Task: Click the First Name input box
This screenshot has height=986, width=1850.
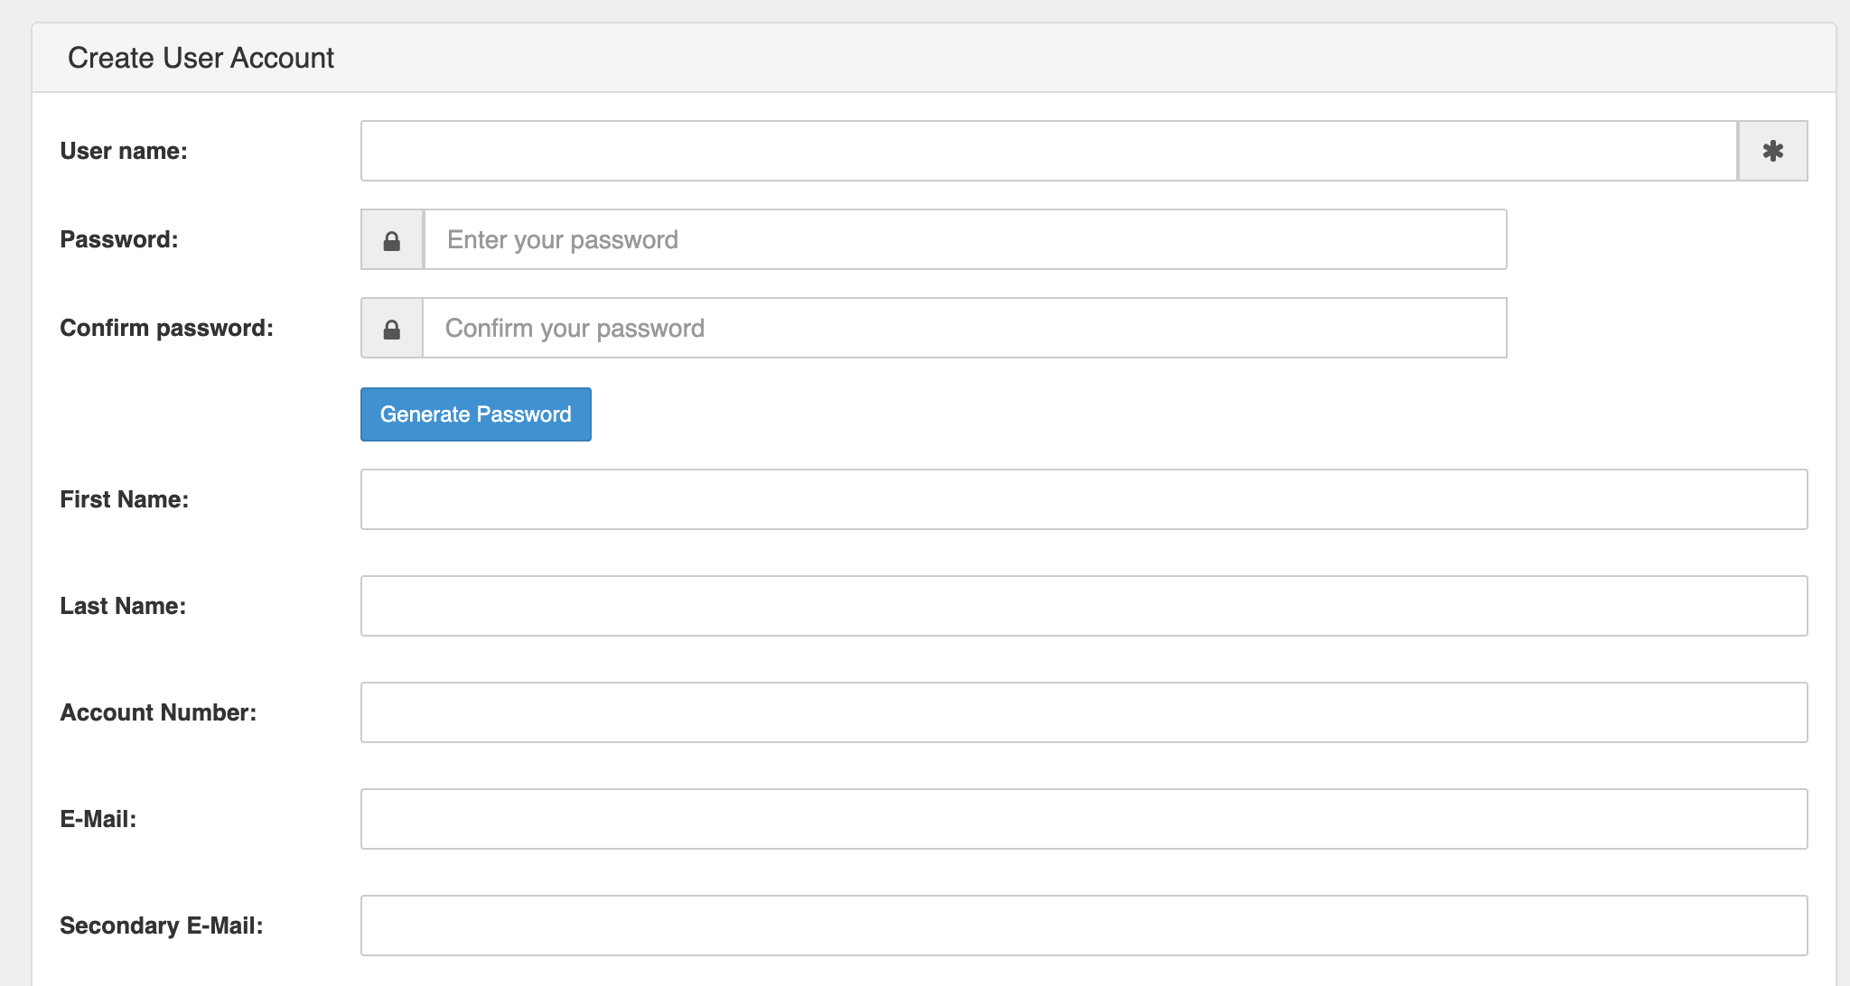Action: 1083,499
